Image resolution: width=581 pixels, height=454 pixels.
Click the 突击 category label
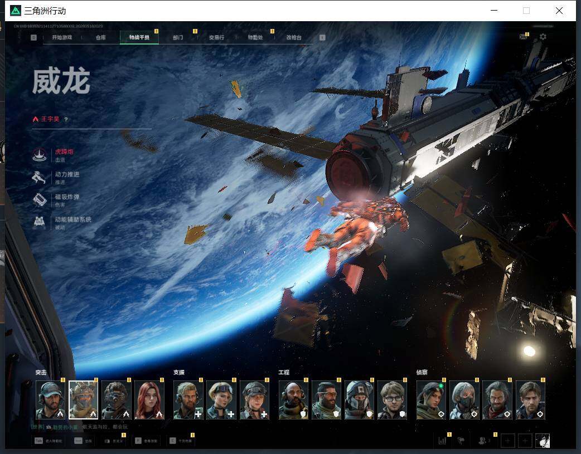tap(41, 373)
